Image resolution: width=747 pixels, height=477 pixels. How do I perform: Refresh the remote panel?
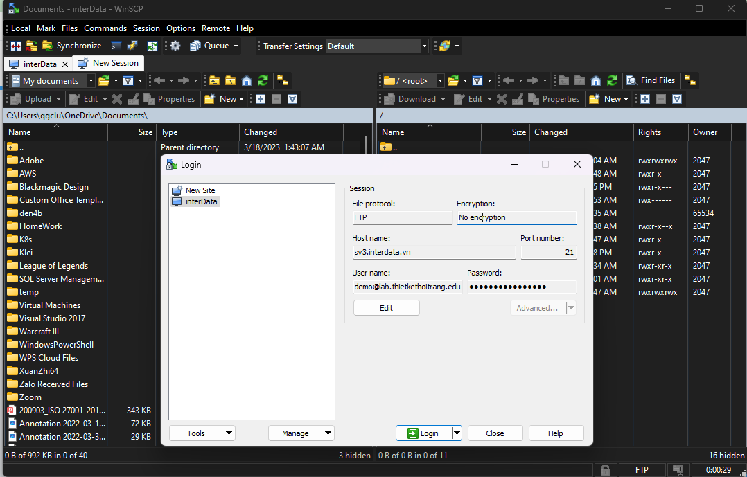(612, 81)
